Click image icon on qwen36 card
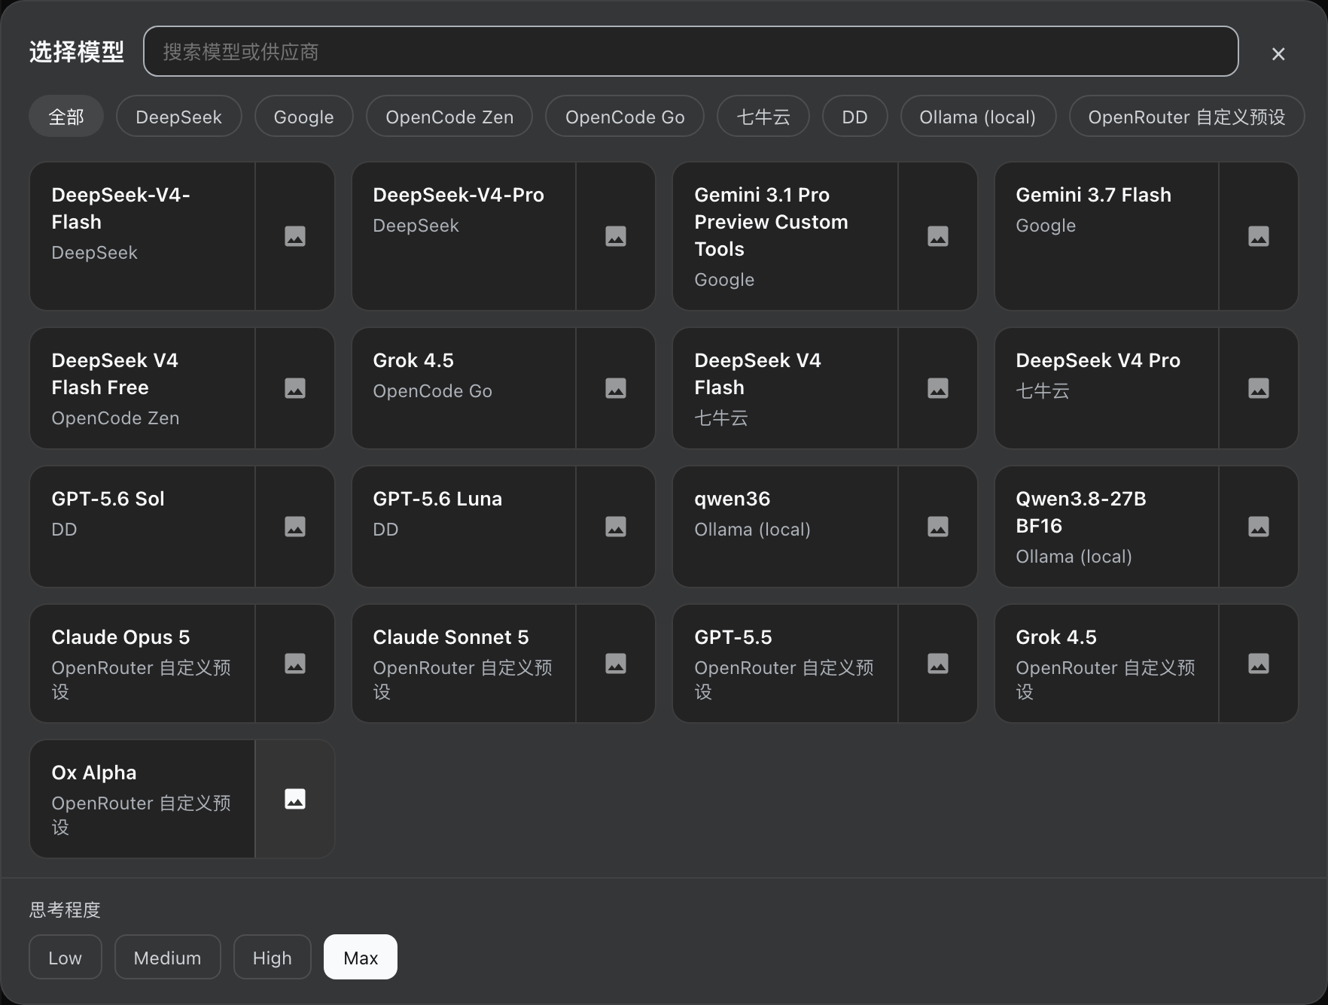This screenshot has height=1005, width=1328. pyautogui.click(x=938, y=527)
